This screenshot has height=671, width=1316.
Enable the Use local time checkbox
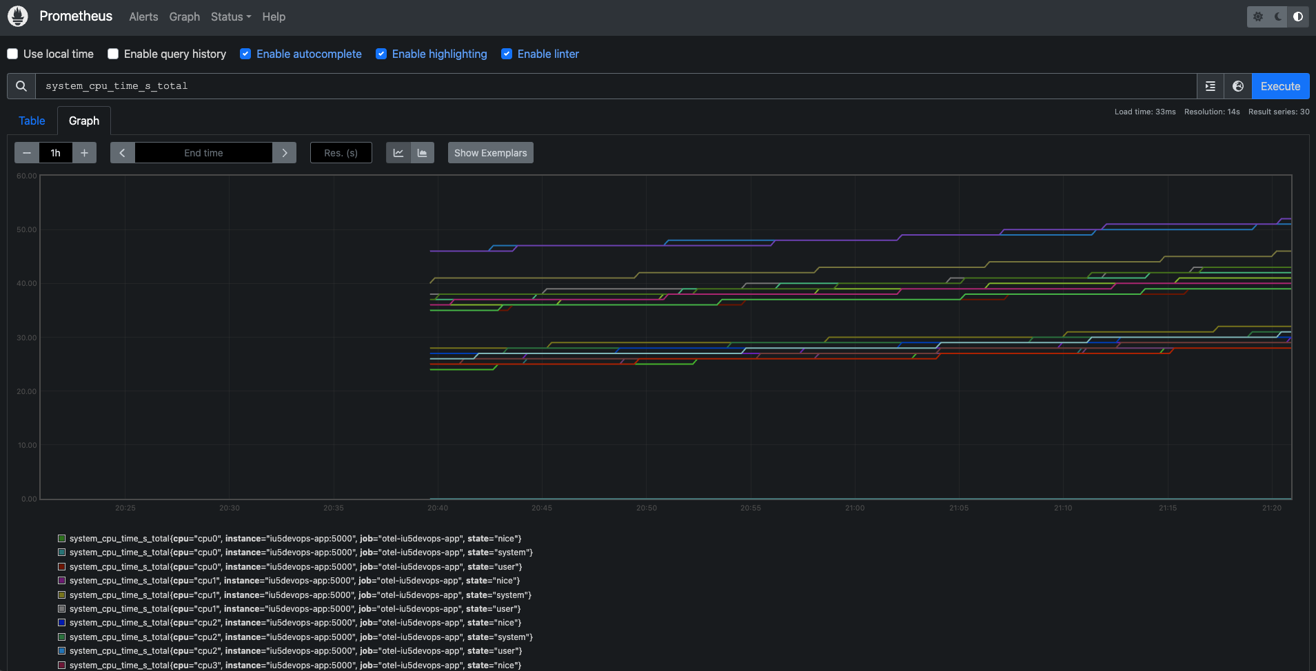[12, 54]
